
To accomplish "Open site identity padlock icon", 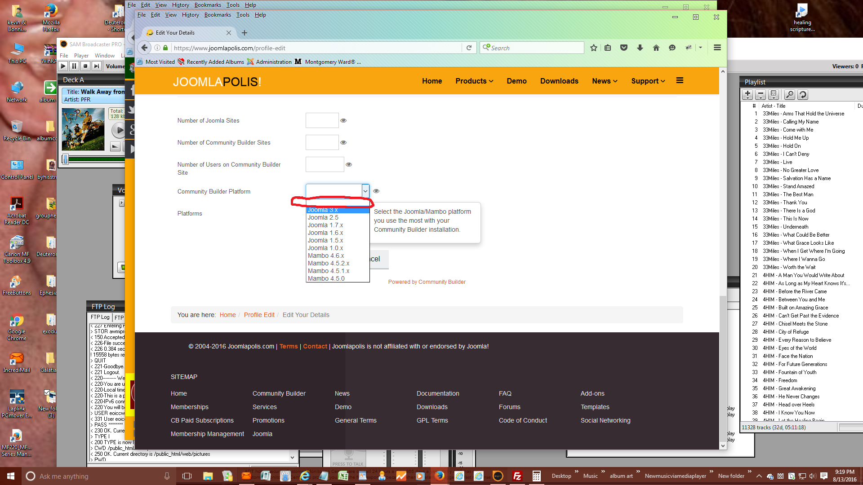I will [165, 48].
